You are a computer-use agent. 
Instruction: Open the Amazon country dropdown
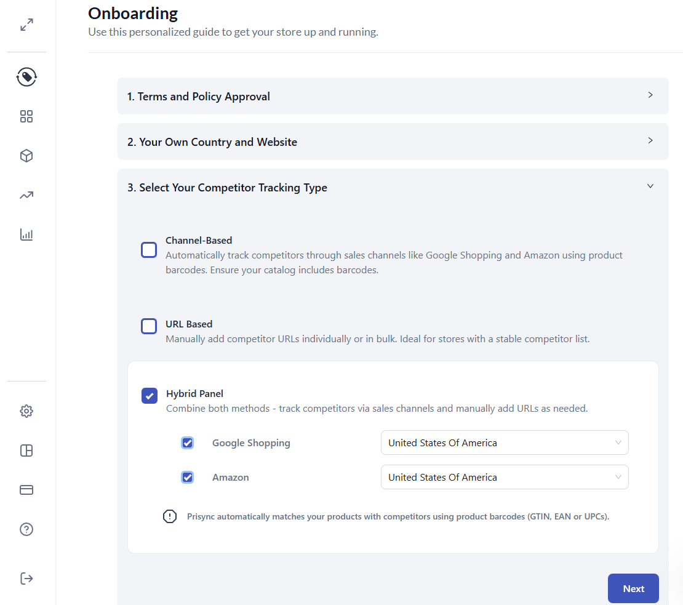[504, 478]
